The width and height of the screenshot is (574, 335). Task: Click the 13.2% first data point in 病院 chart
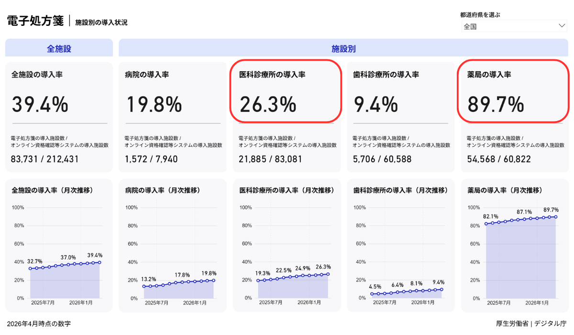pos(144,286)
